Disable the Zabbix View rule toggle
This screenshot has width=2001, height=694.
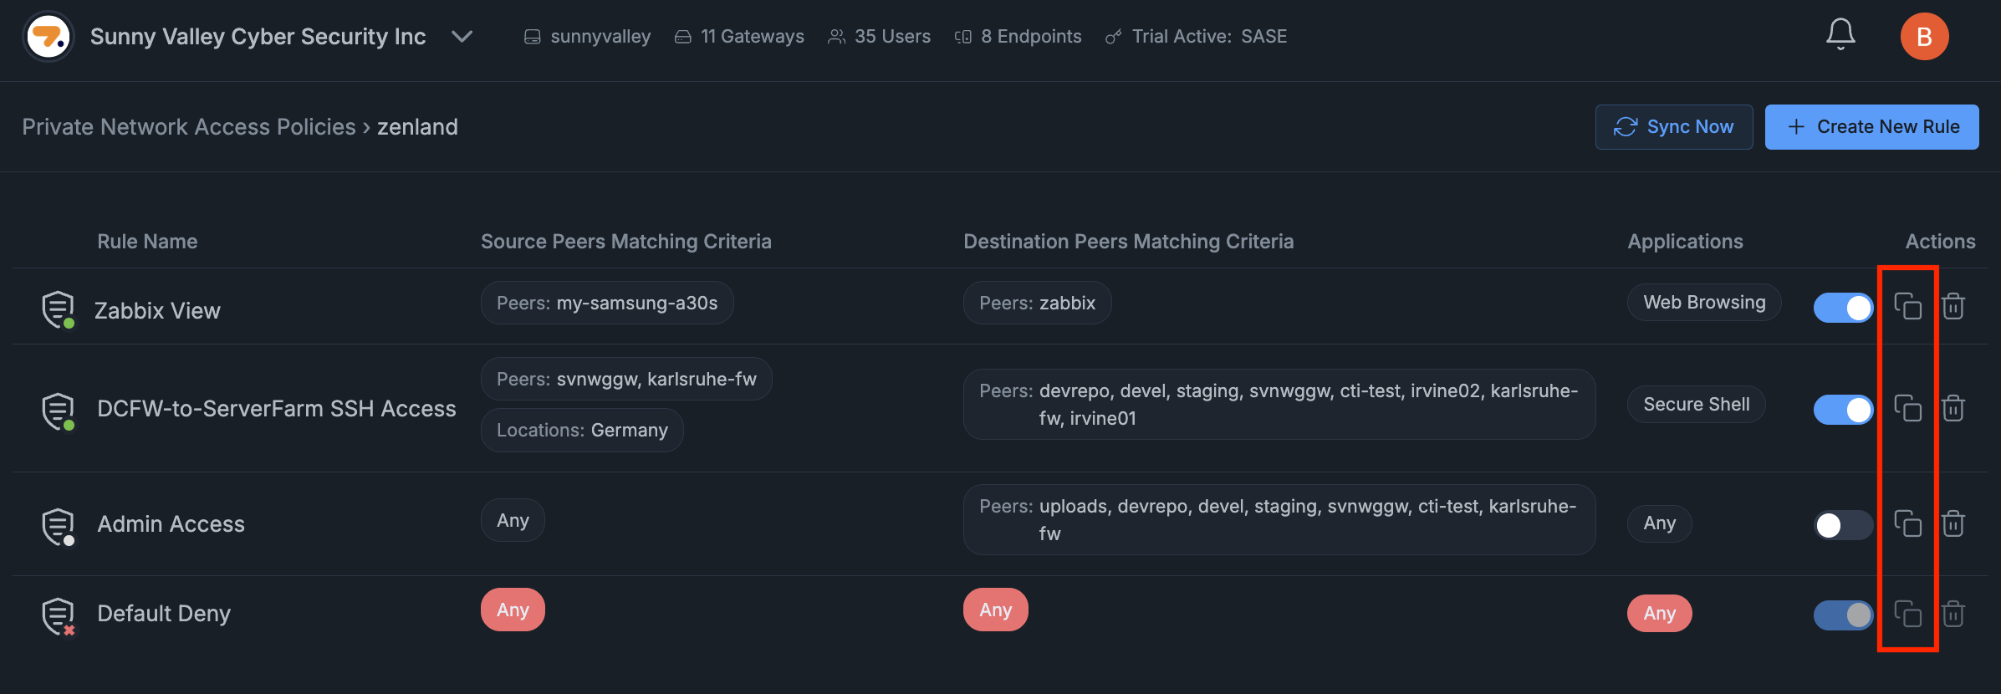click(x=1843, y=308)
